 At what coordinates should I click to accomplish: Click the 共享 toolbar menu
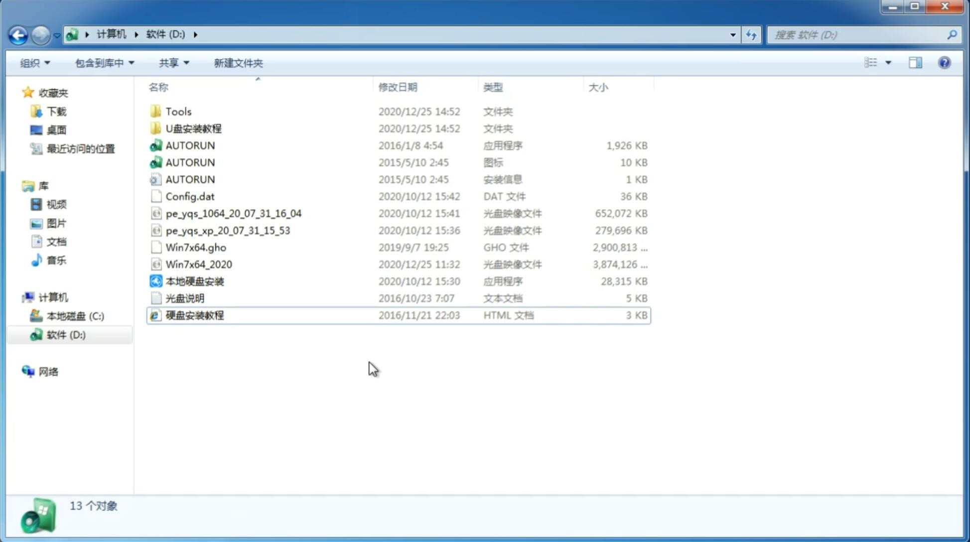(x=172, y=63)
